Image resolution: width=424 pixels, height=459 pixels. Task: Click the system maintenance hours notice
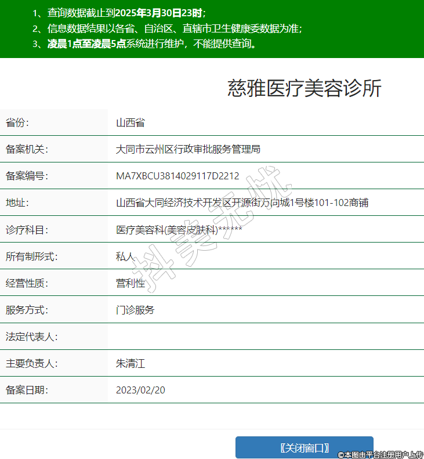coord(151,44)
